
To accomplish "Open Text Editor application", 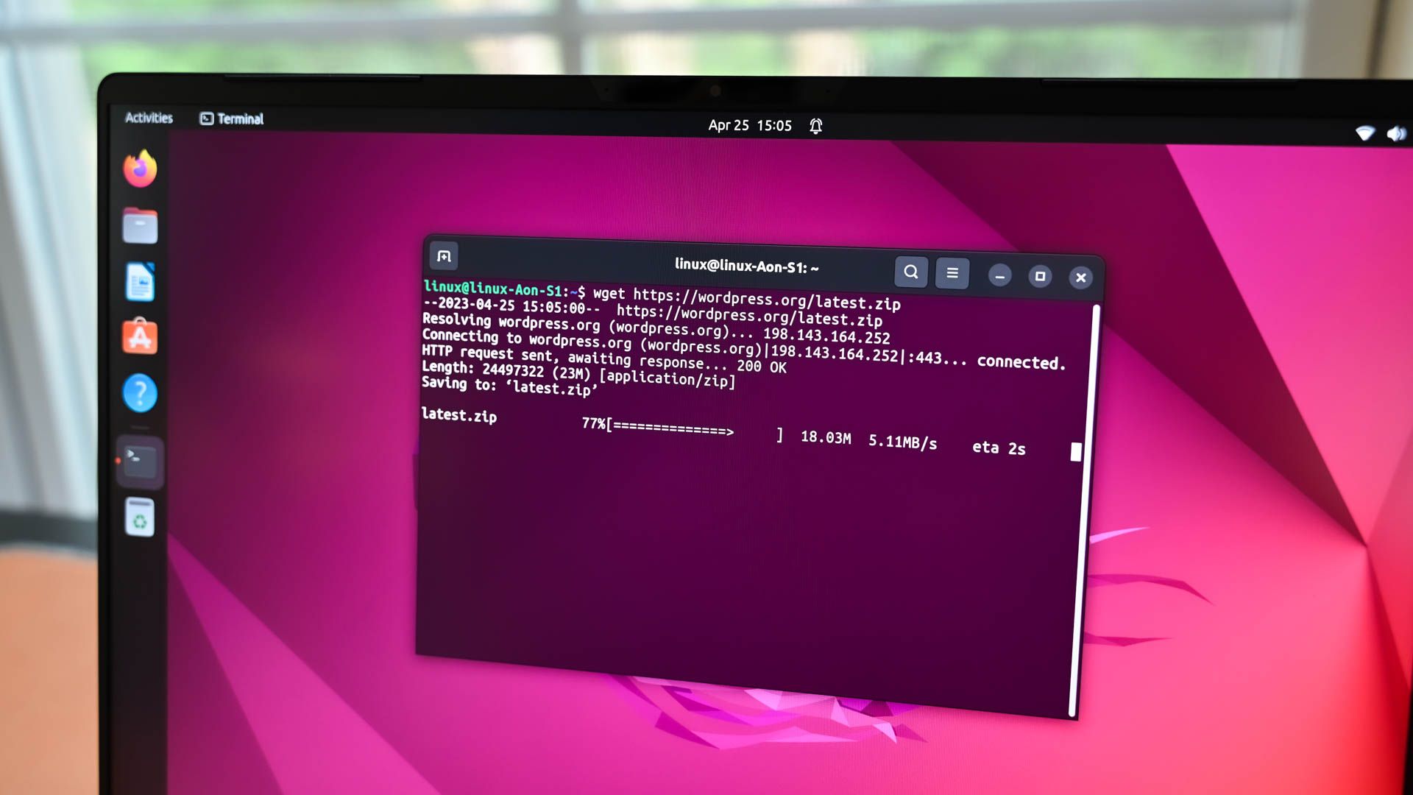I will click(x=139, y=281).
